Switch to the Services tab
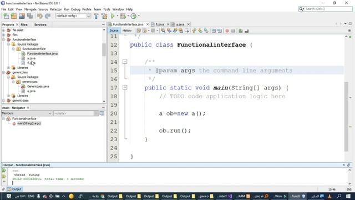The height and width of the screenshot is (200, 355). [x=40, y=24]
